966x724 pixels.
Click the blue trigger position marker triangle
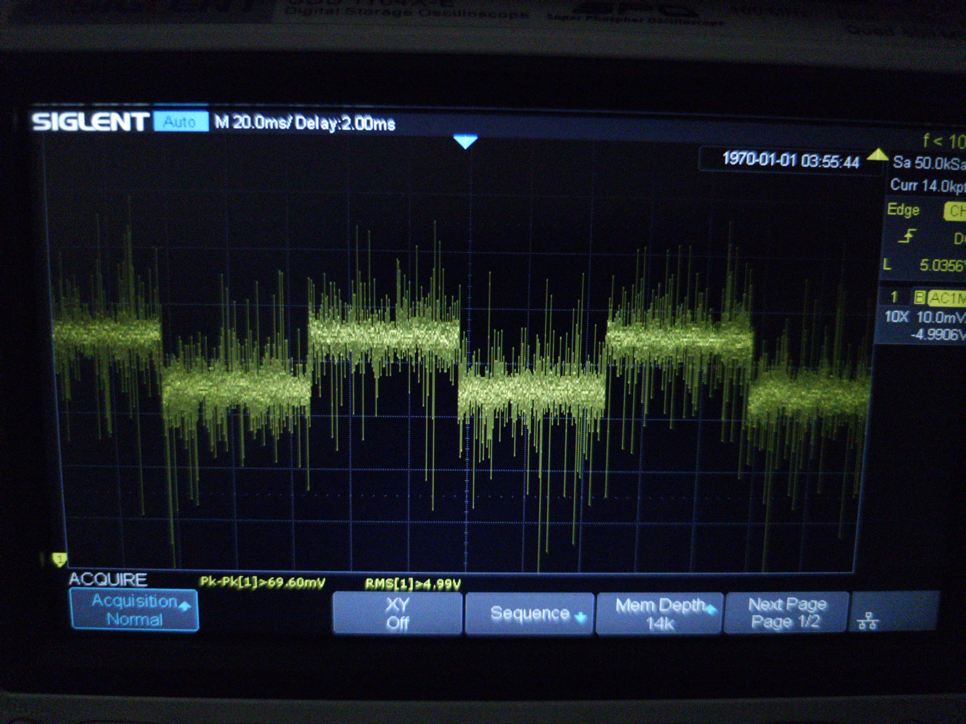(466, 142)
